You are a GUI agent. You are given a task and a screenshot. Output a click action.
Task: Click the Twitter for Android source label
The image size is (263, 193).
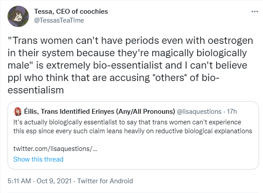(105, 181)
